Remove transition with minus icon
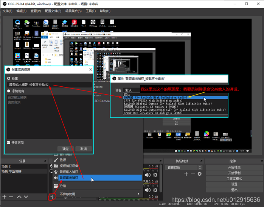Image resolution: width=264 pixels, height=207 pixels. pos(193,174)
